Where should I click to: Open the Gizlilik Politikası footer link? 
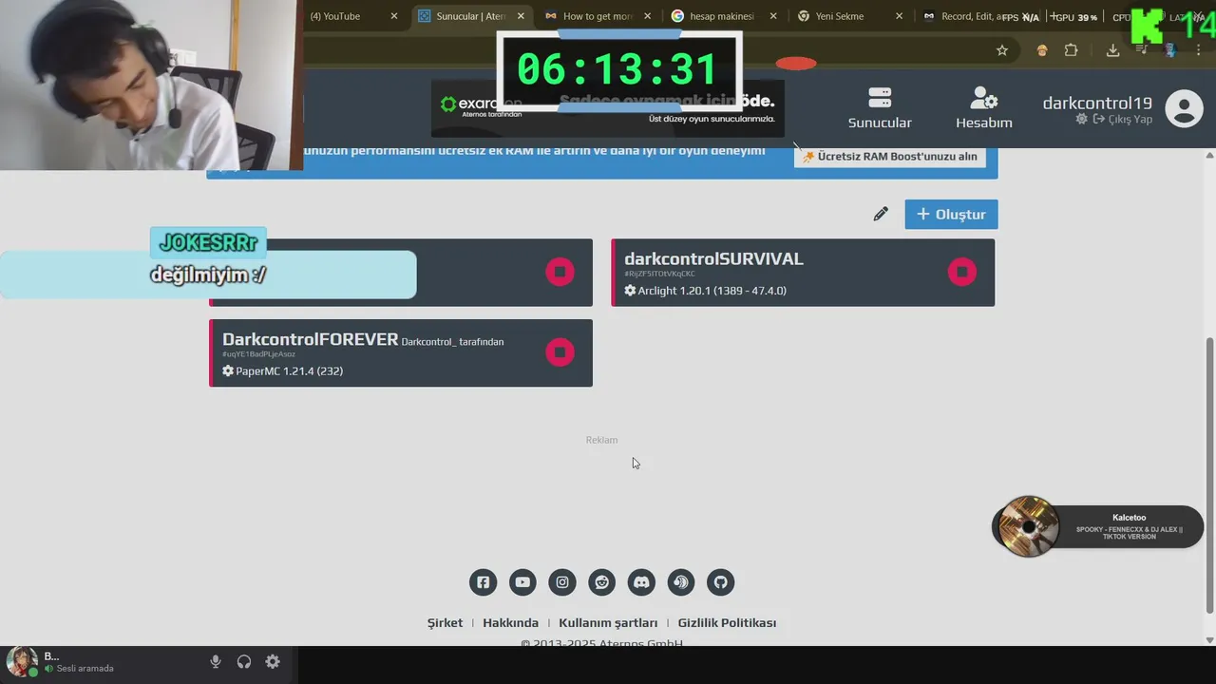click(727, 622)
